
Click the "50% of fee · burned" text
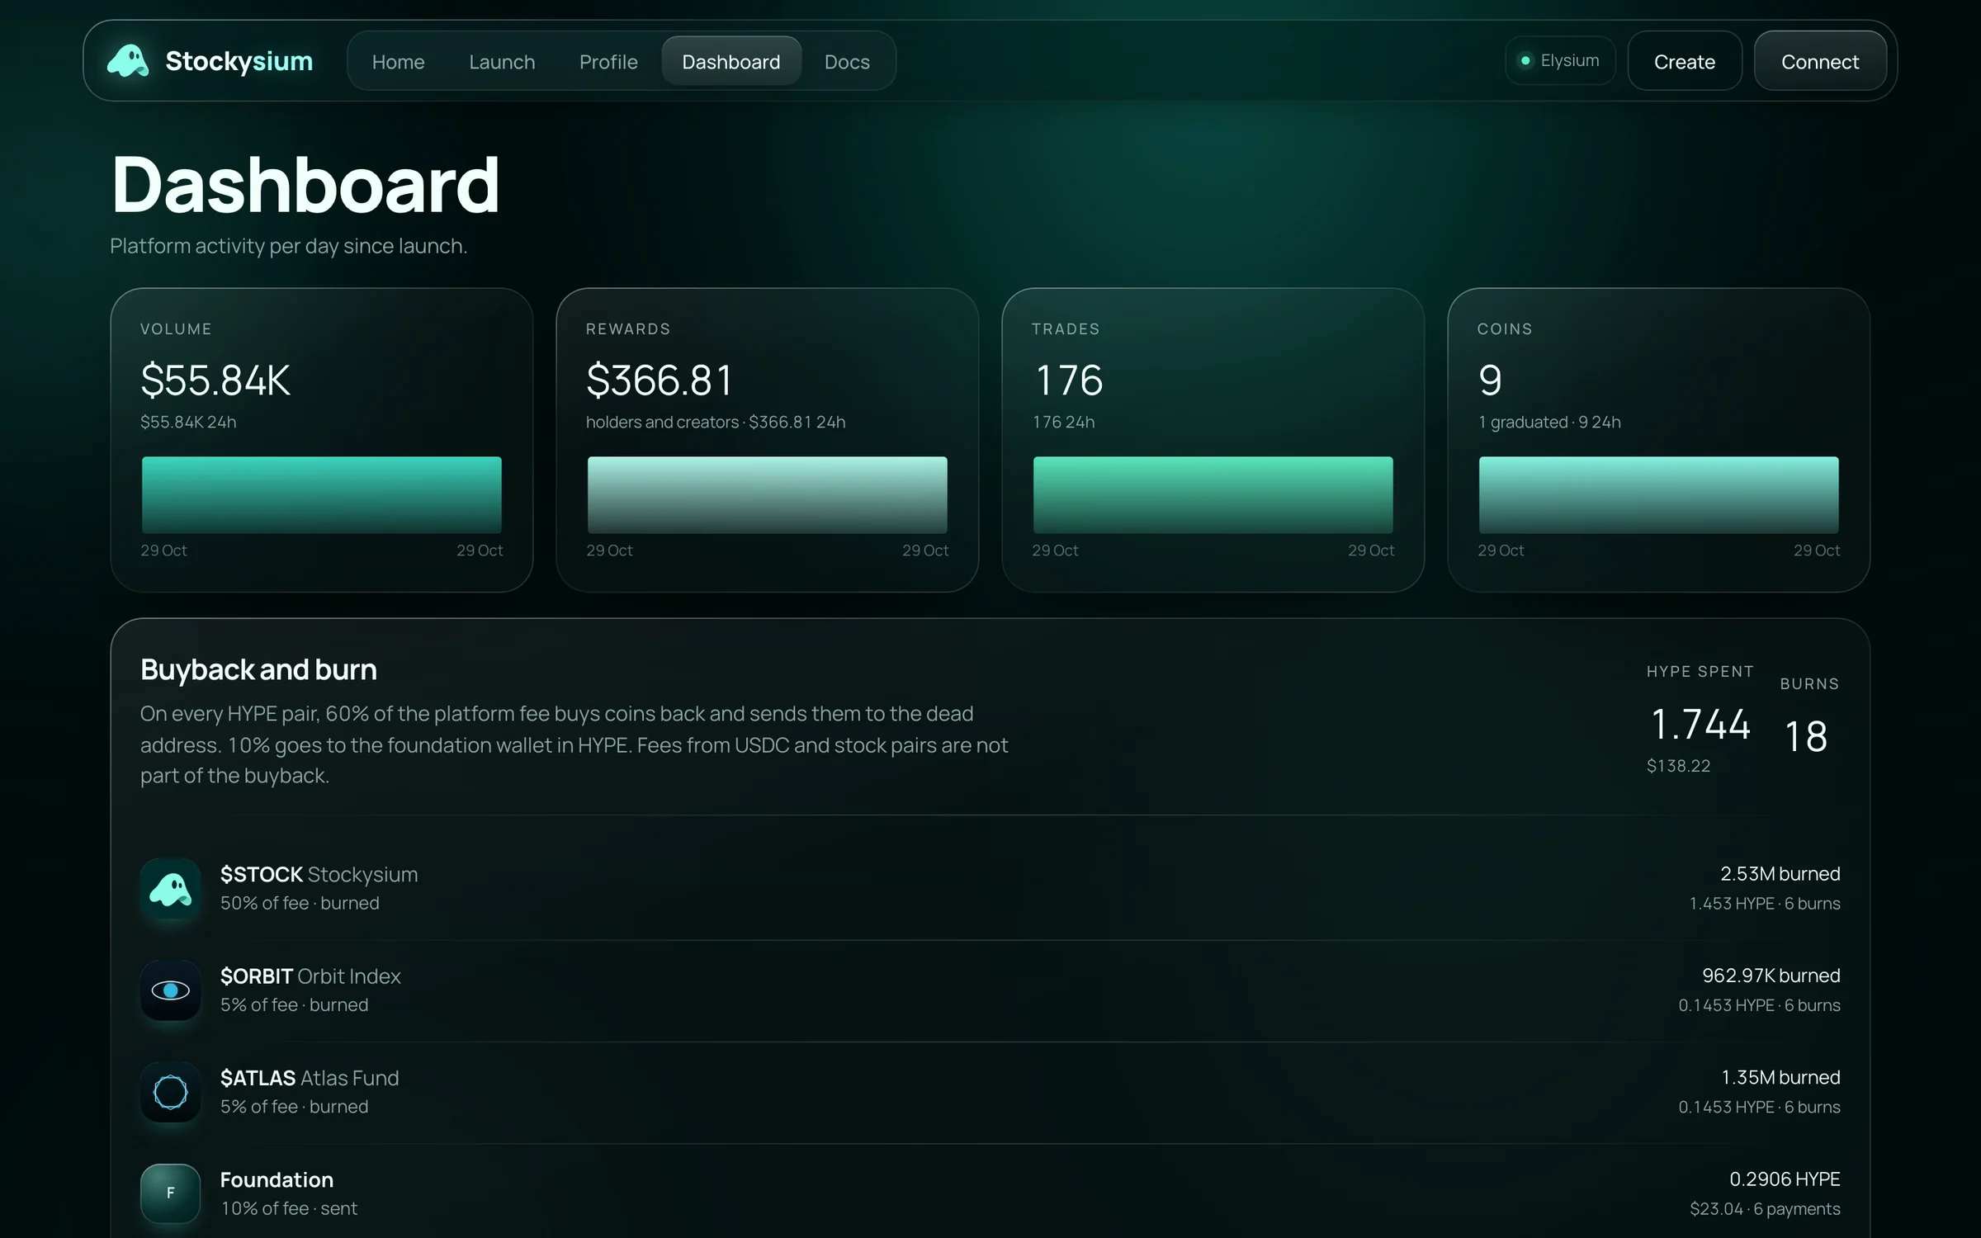[x=300, y=904]
